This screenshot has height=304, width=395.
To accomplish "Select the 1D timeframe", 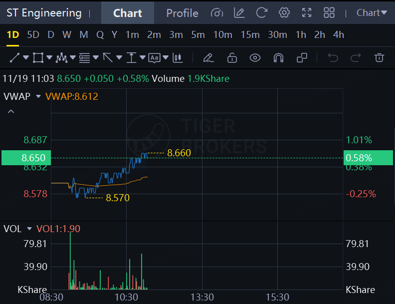I will [x=13, y=35].
